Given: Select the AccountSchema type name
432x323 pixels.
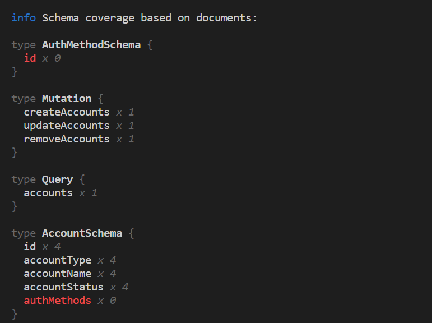Looking at the screenshot, I should (x=82, y=233).
